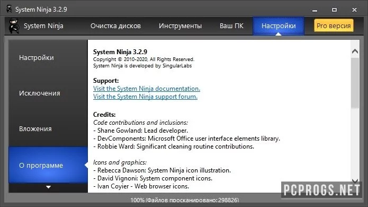The image size is (368, 207).
Task: Click the Pro версия button
Action: click(x=334, y=25)
